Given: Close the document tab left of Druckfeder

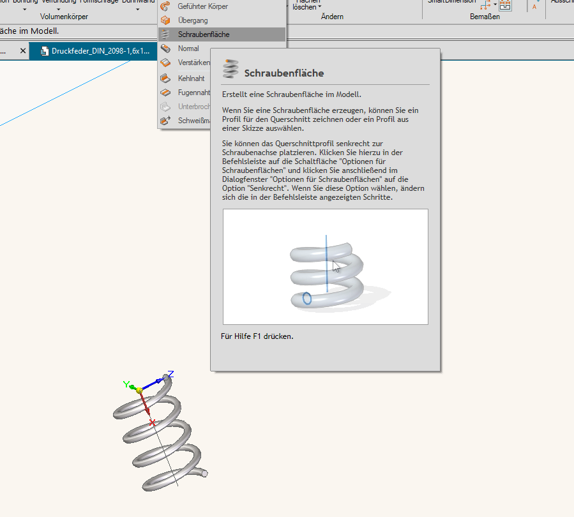Looking at the screenshot, I should [23, 51].
